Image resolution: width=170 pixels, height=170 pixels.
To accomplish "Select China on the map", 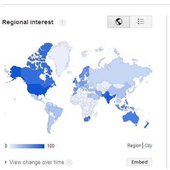I will click(x=118, y=91).
